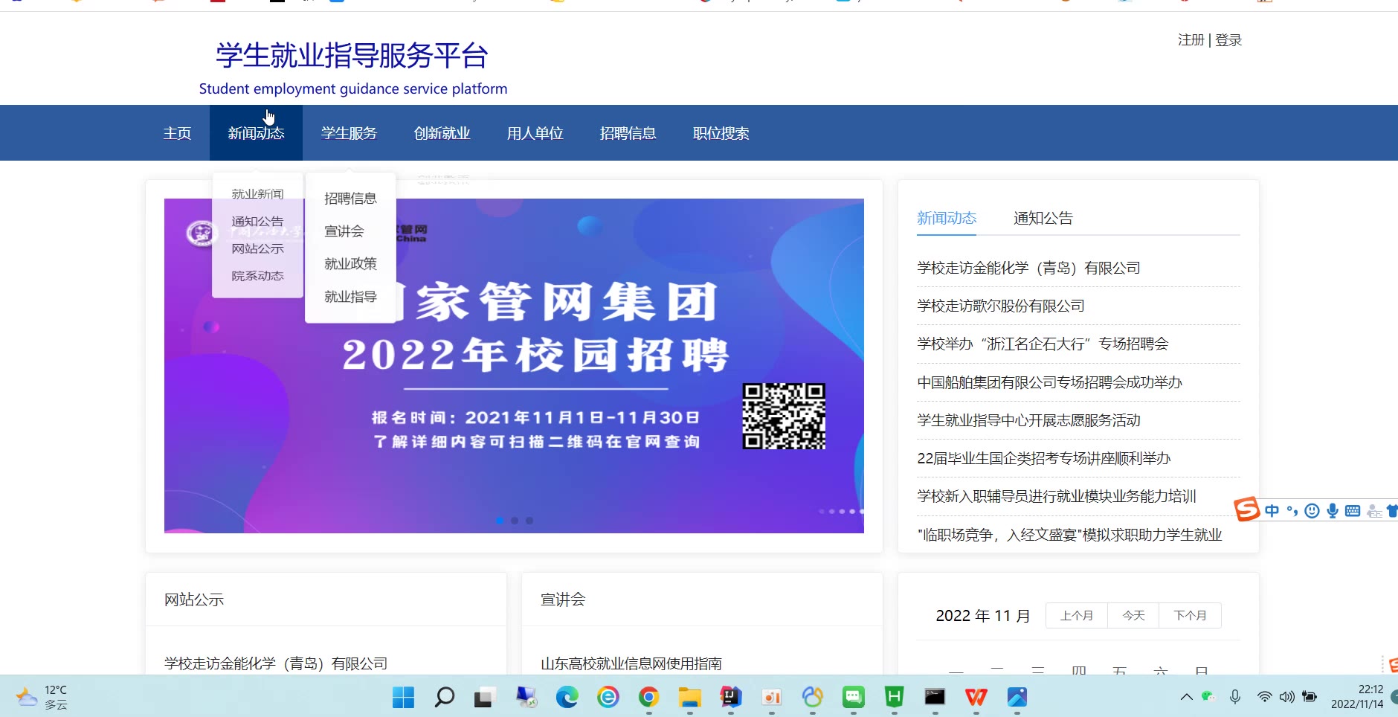
Task: Open File Explorer folder icon
Action: pos(689,697)
